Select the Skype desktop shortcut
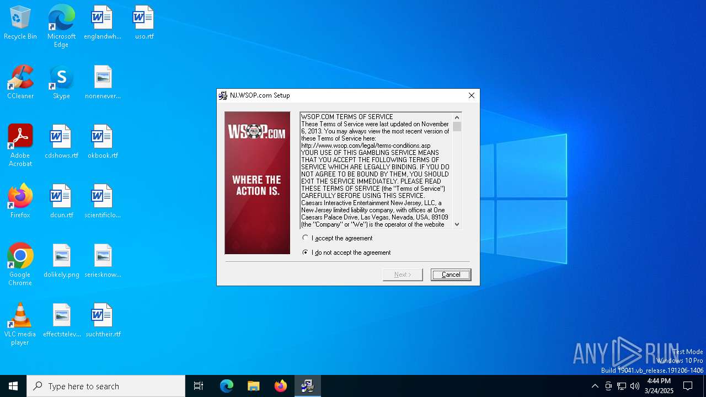 [x=61, y=83]
